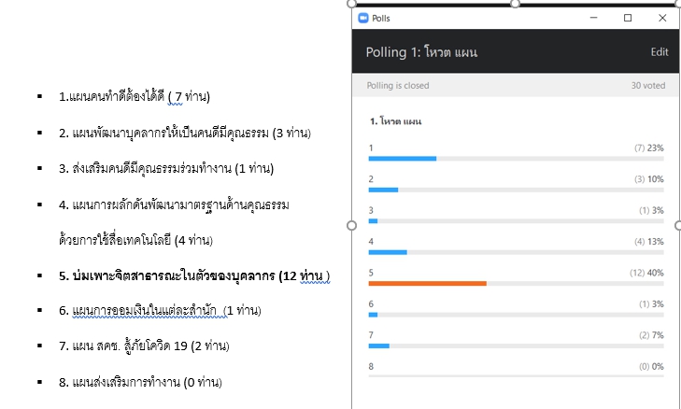681x409 pixels.
Task: Click the underlined item 6 text about saving plan
Action: point(160,311)
